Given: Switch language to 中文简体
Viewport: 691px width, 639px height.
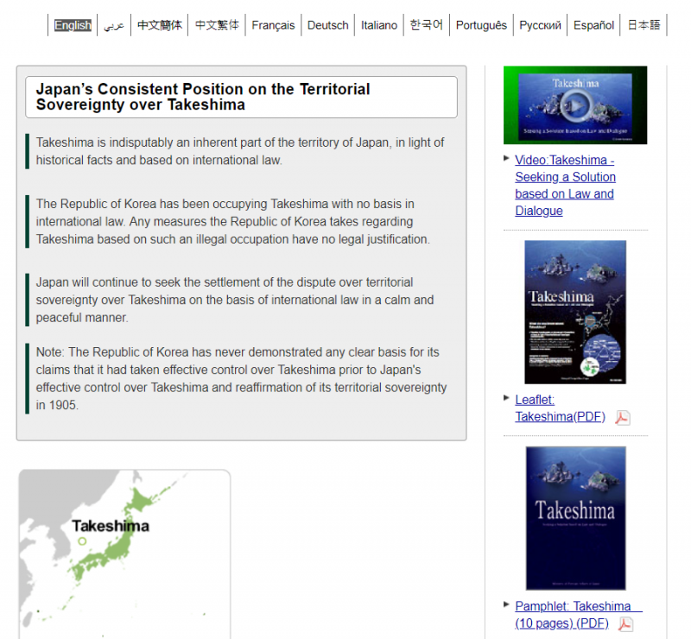Looking at the screenshot, I should point(160,25).
